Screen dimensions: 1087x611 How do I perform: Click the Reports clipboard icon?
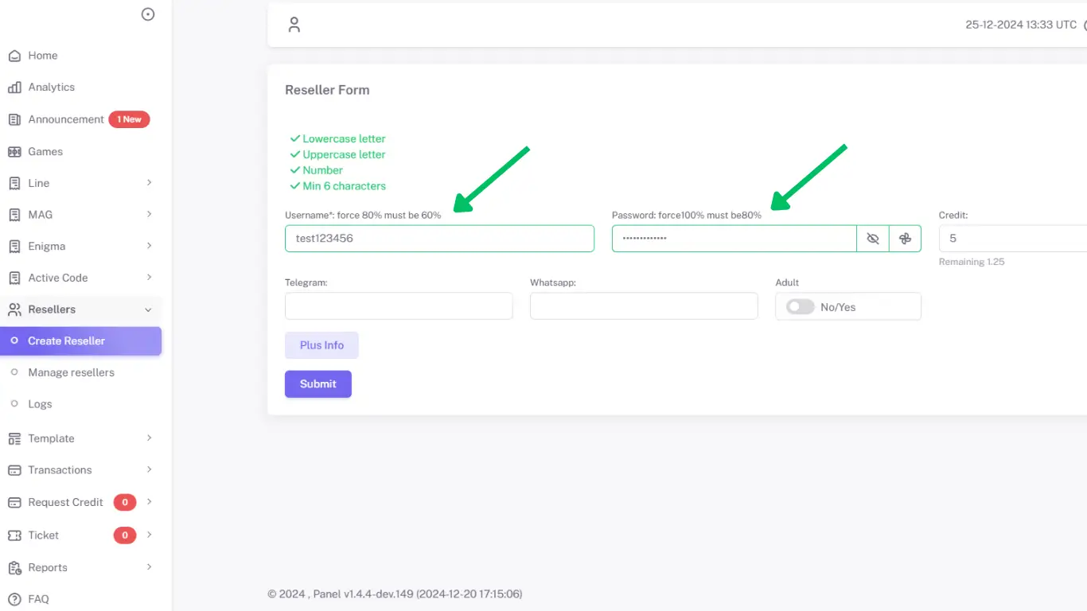coord(14,567)
